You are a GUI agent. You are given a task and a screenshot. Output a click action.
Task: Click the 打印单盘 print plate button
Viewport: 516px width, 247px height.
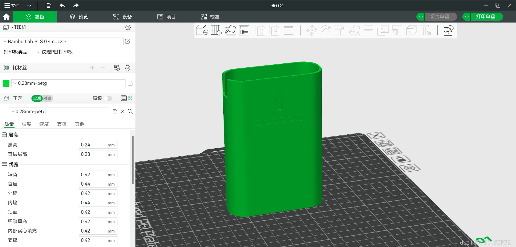(485, 17)
